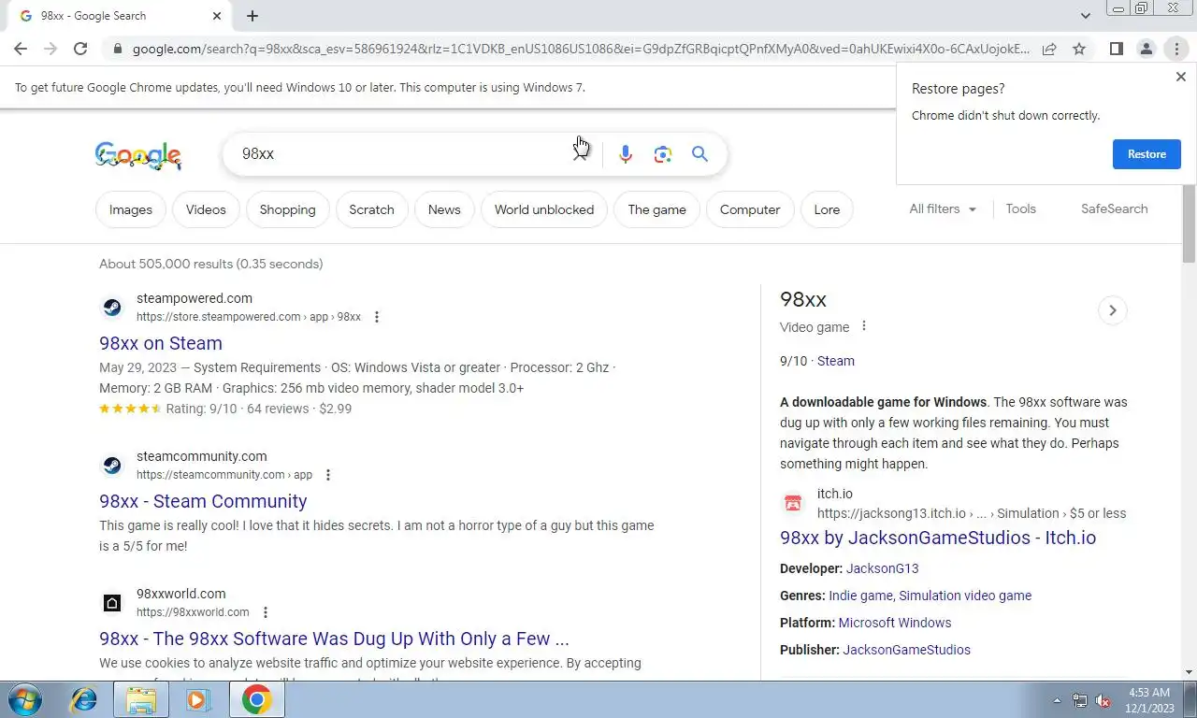Open 98xx - Steam Community result
Image resolution: width=1197 pixels, height=718 pixels.
tap(203, 501)
